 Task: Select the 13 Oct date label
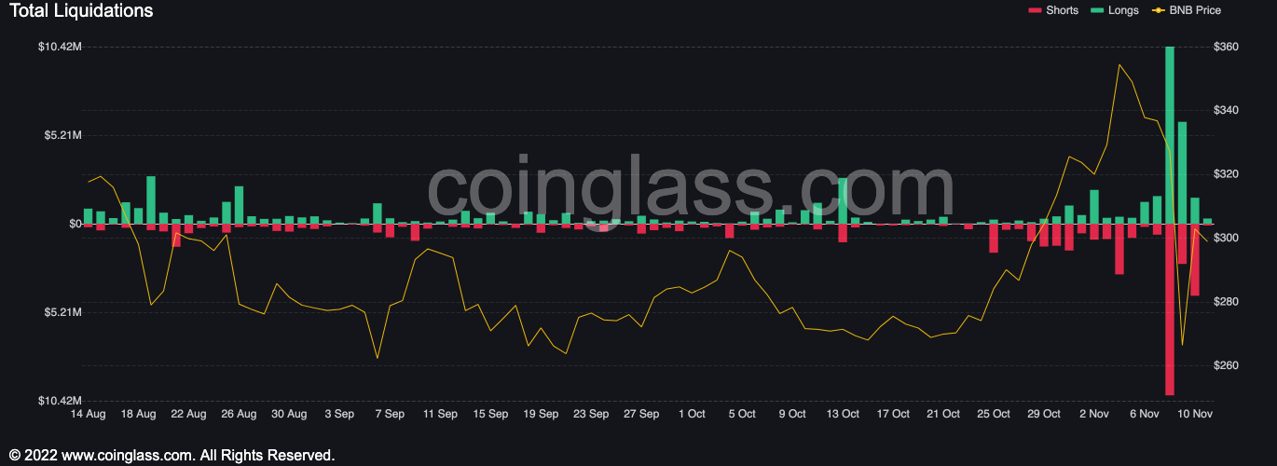click(843, 414)
